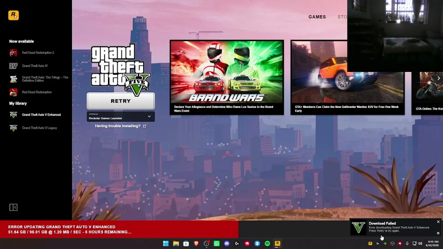This screenshot has height=249, width=443.
Task: Click the OBS icon in the system tray
Action: click(x=392, y=243)
